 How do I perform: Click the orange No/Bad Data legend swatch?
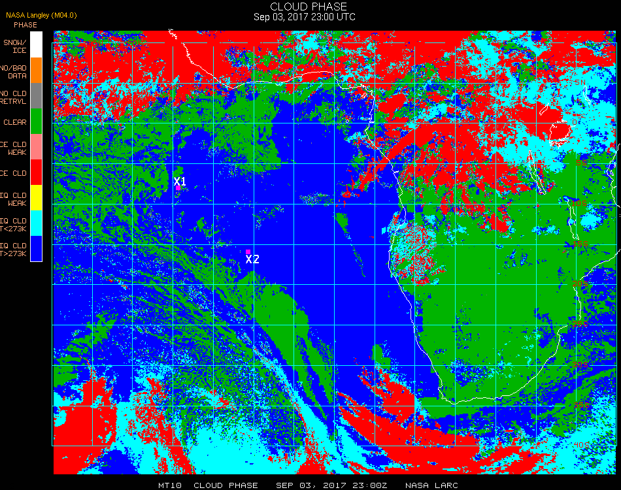tap(36, 71)
